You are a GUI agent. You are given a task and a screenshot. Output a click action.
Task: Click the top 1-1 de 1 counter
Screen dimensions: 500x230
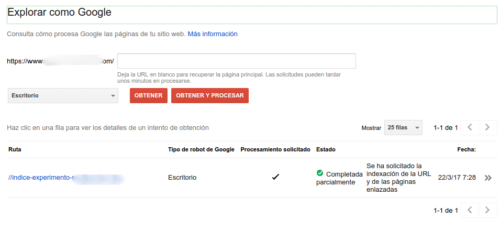point(446,128)
